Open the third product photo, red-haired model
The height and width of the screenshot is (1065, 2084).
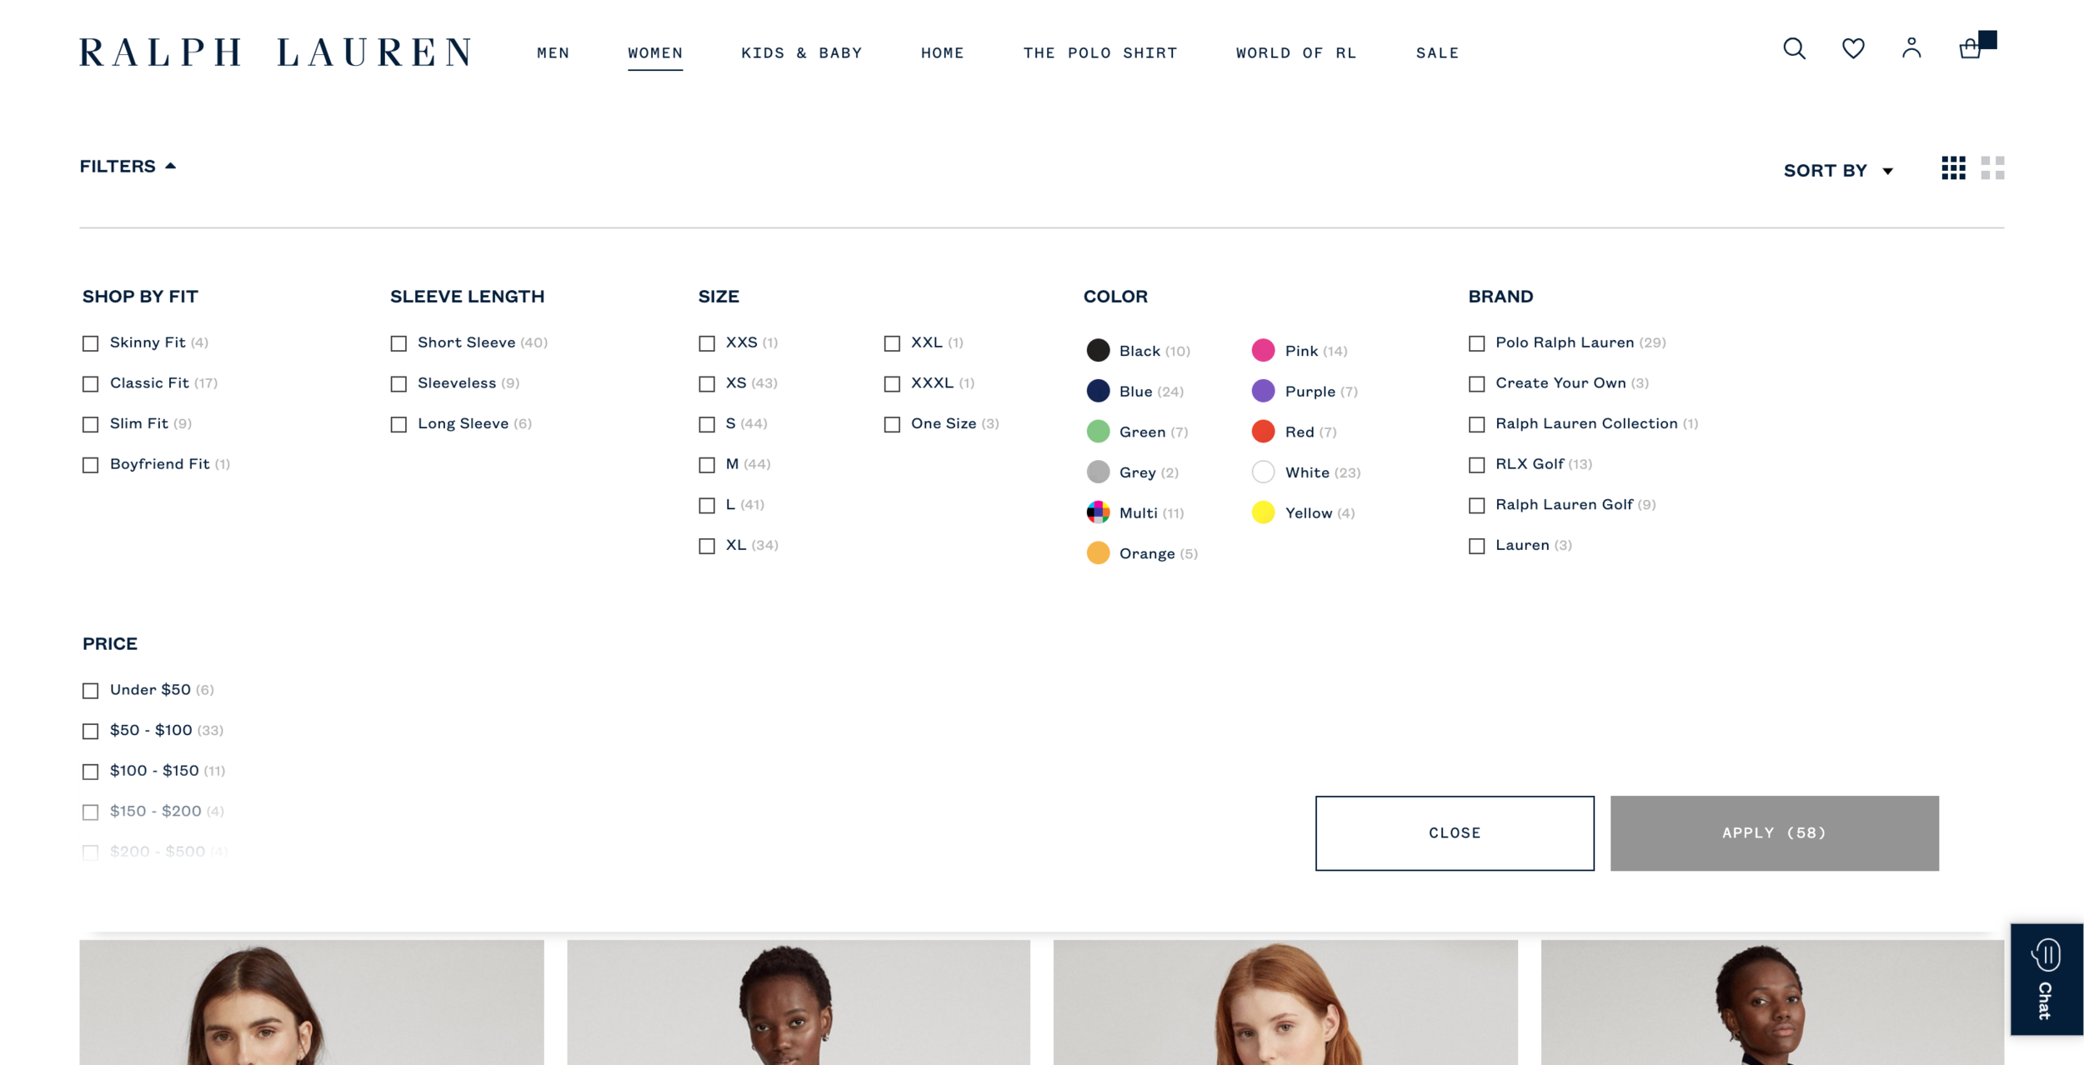point(1285,1002)
